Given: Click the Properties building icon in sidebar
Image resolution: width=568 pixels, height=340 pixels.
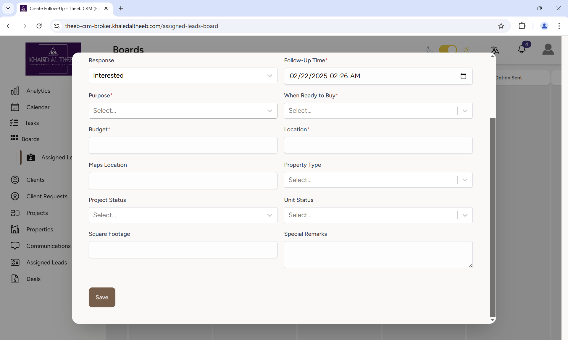Looking at the screenshot, I should (x=15, y=229).
